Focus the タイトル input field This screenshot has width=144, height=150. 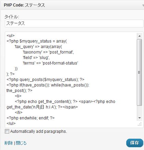pos(74,23)
